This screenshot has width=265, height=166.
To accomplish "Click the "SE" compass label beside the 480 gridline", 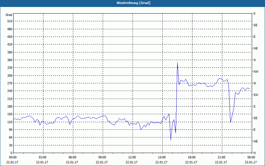I will [255, 25].
